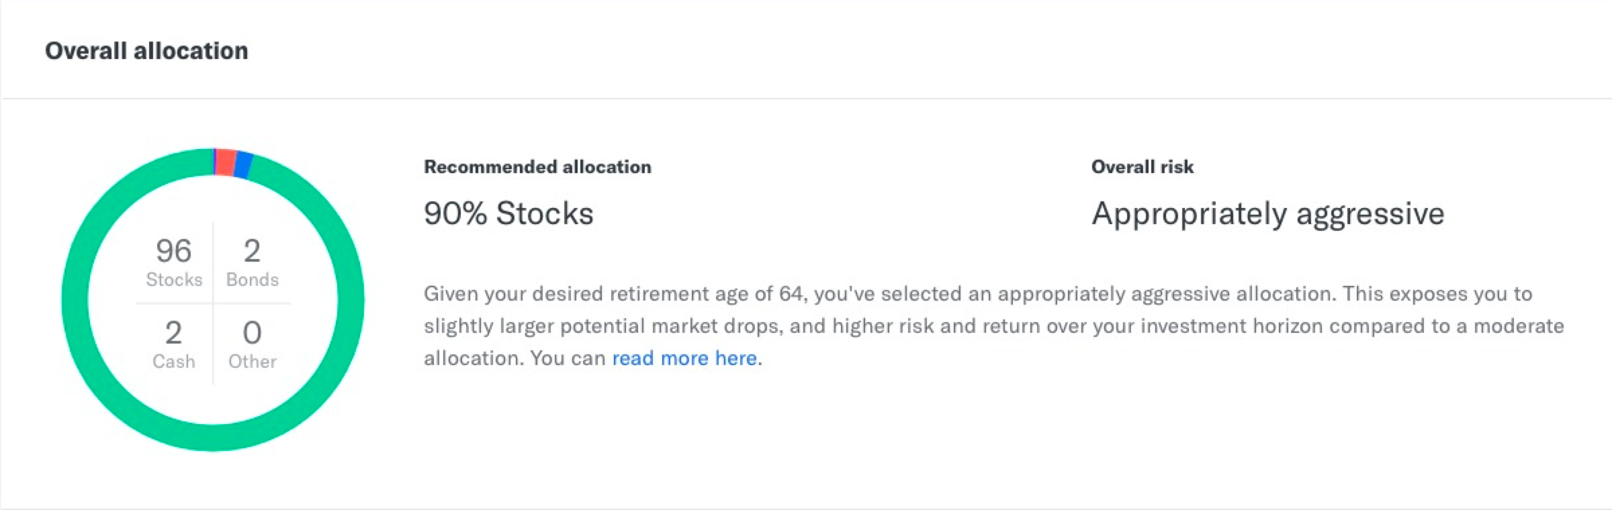Screen dimensions: 1612x510
Task: Click the bottom of the green donut ring
Action: tap(213, 438)
